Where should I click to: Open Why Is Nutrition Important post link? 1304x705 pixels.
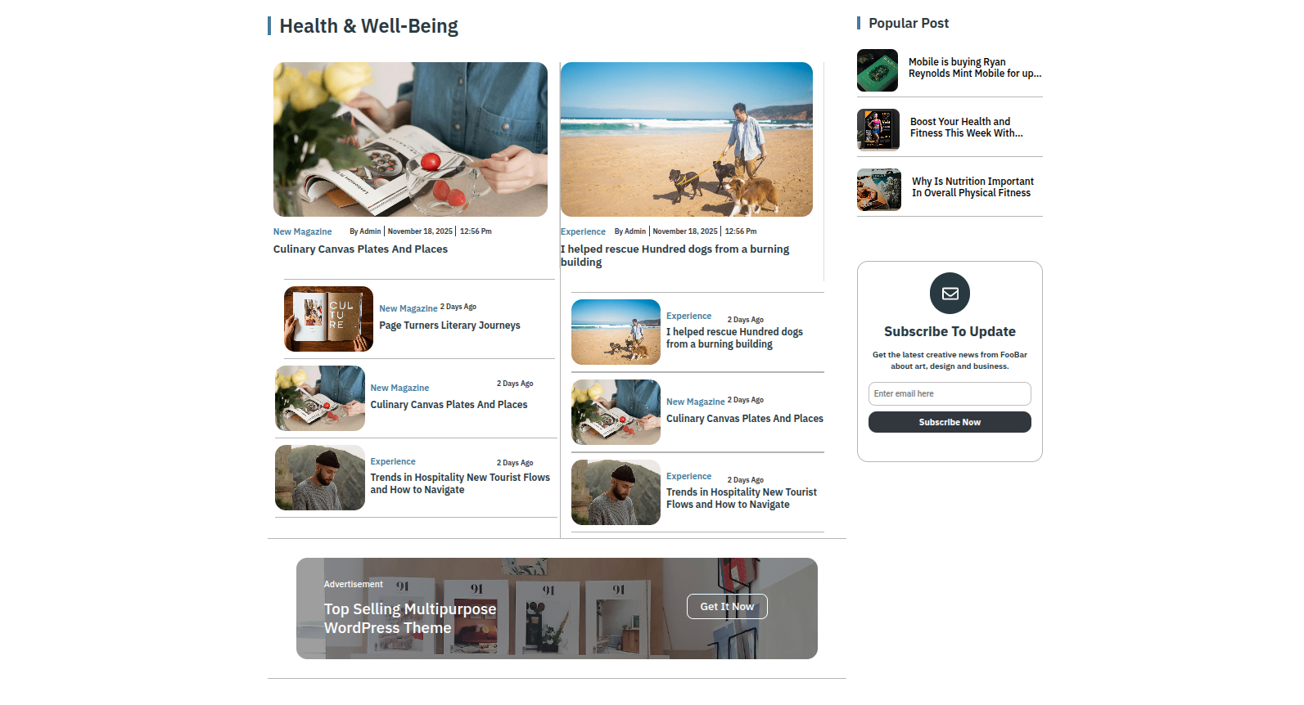(972, 187)
